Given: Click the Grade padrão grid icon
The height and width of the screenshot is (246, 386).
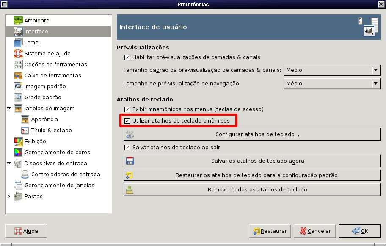Looking at the screenshot, I should (18, 97).
